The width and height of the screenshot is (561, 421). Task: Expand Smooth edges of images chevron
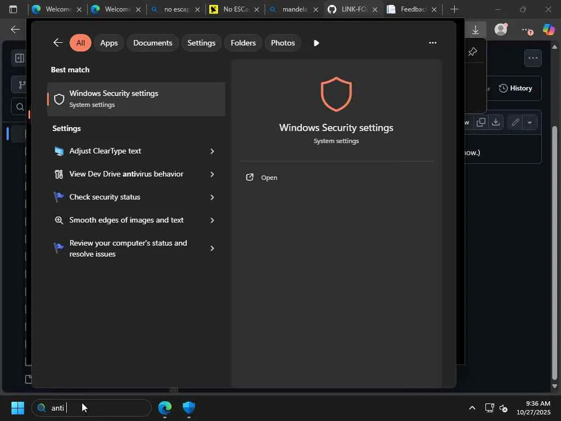212,220
